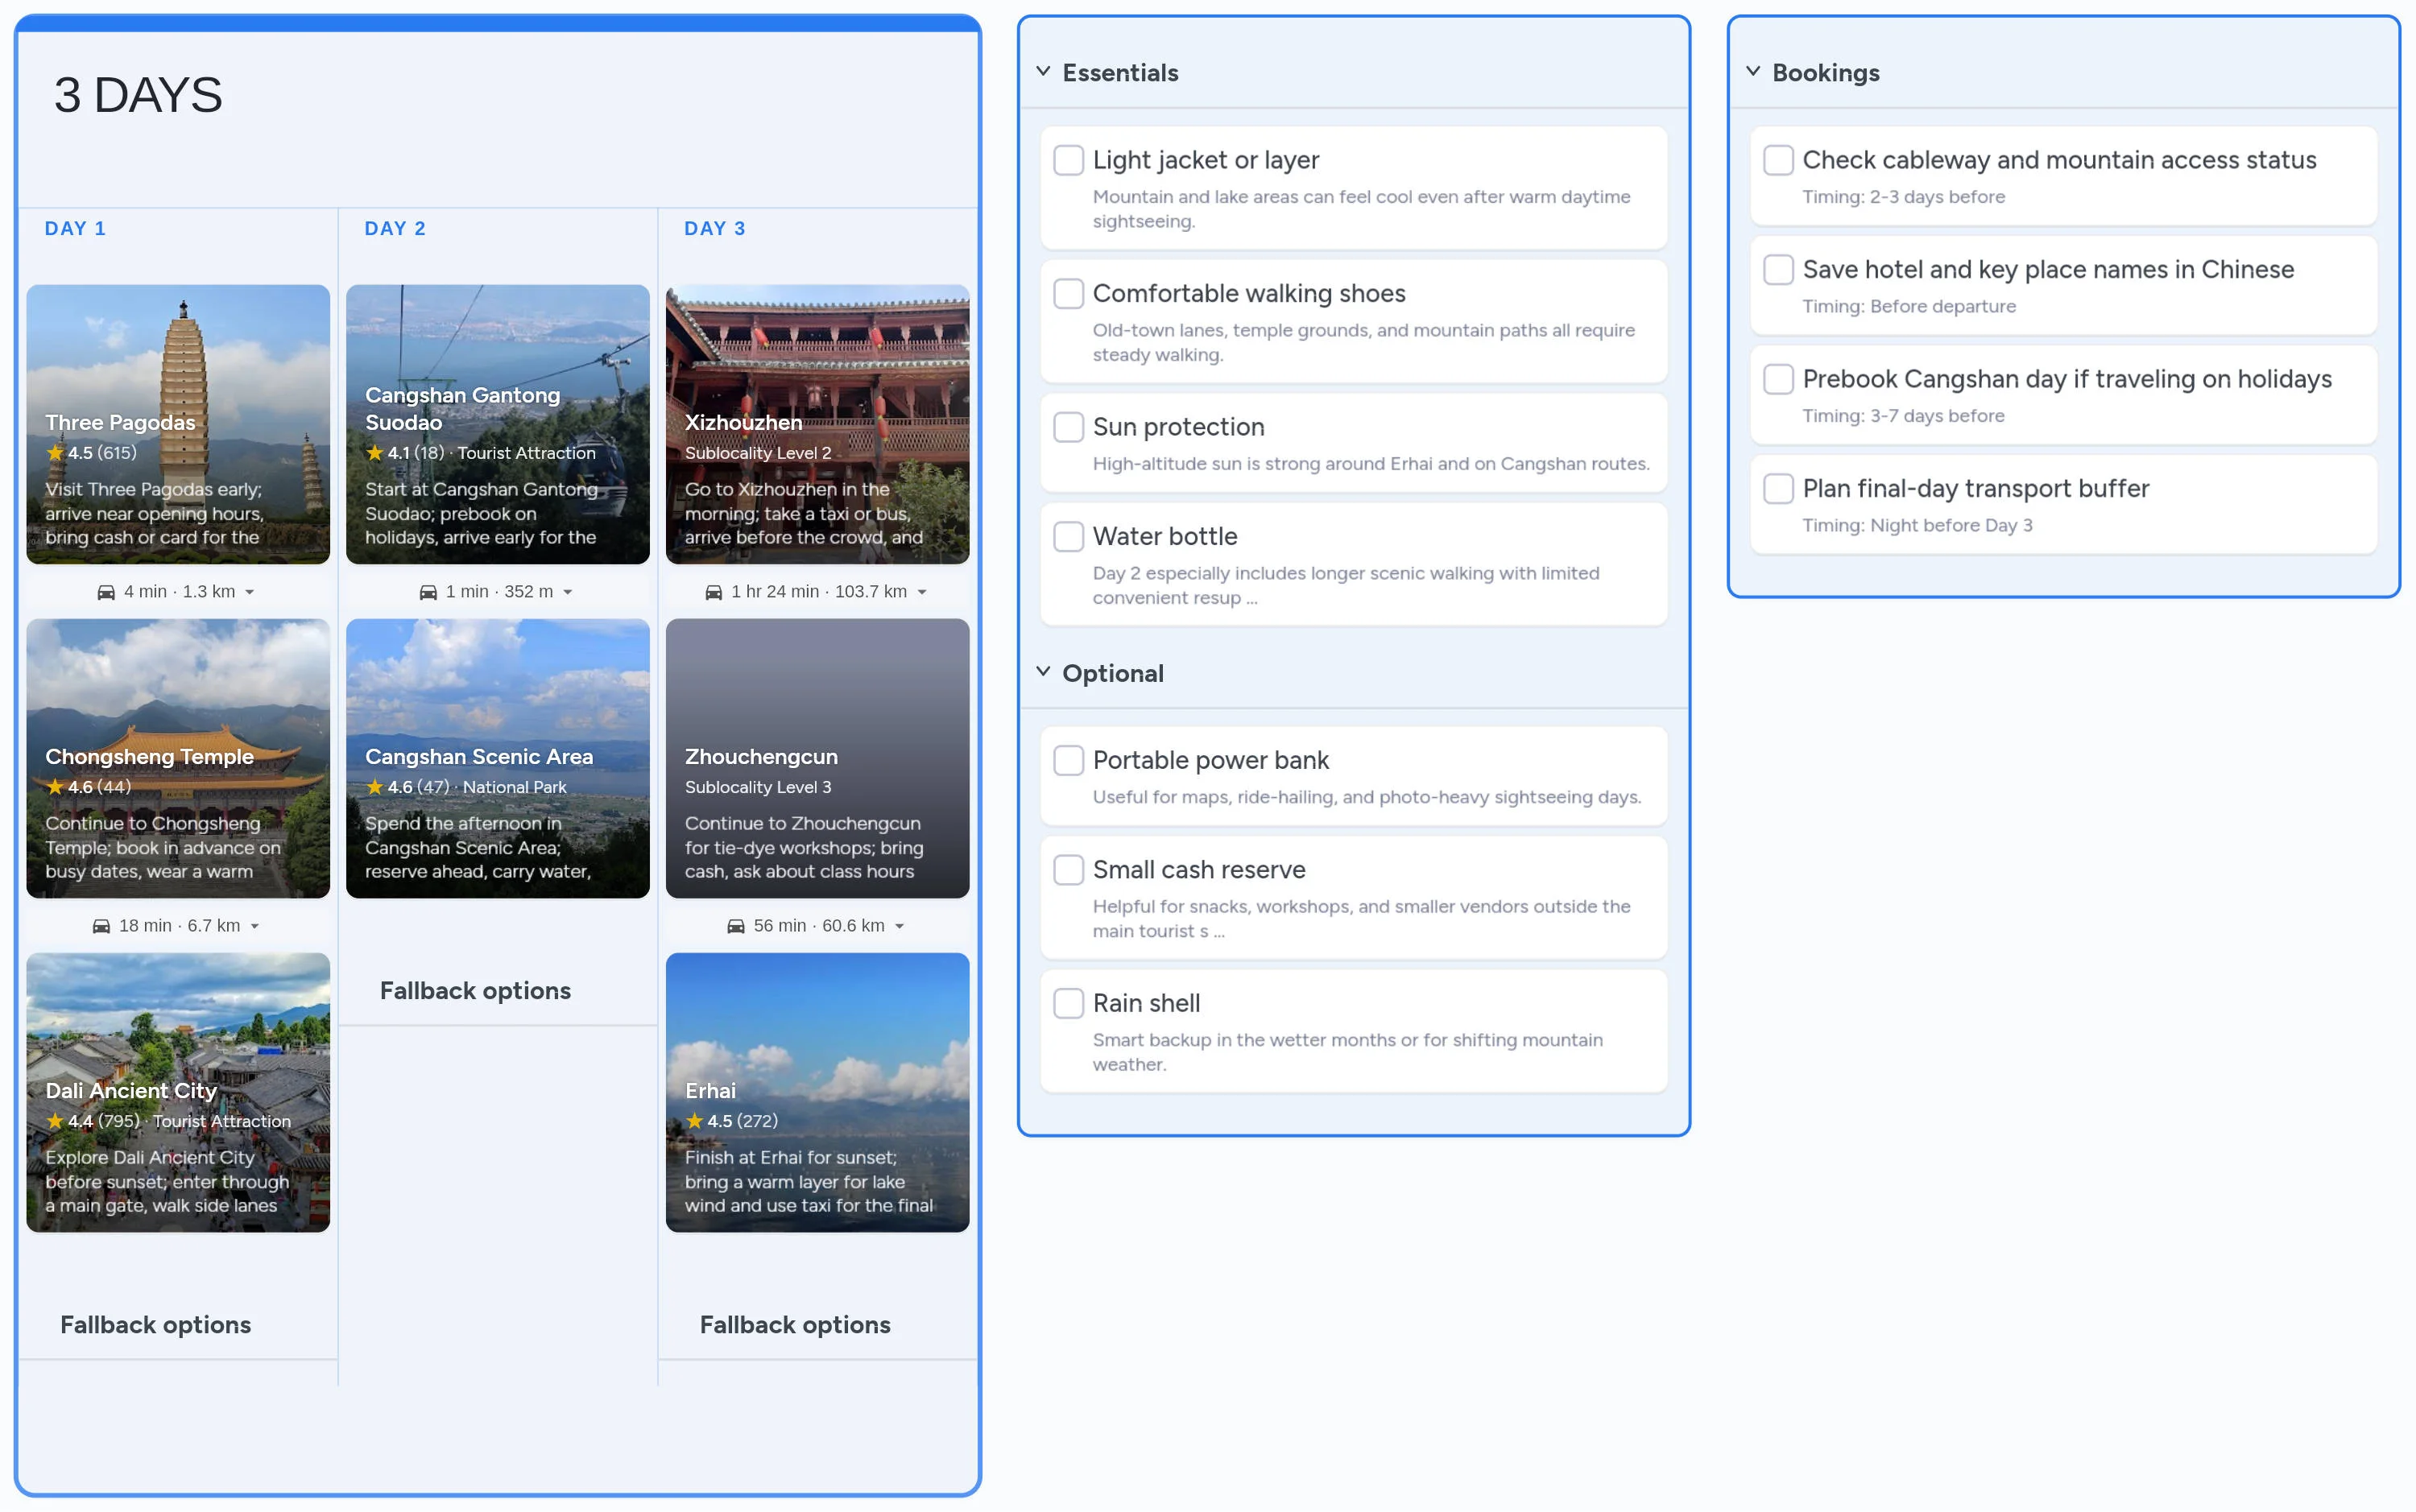
Task: Tick the Sun protection checkbox
Action: (1068, 427)
